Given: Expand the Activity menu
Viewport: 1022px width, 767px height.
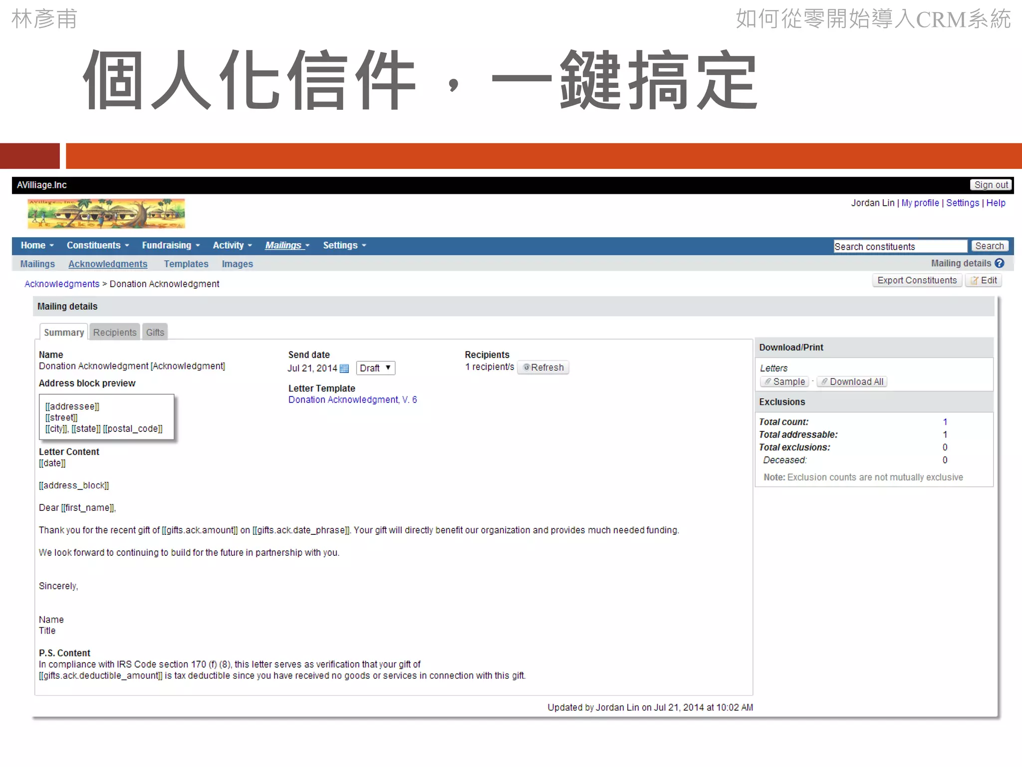Looking at the screenshot, I should point(232,245).
